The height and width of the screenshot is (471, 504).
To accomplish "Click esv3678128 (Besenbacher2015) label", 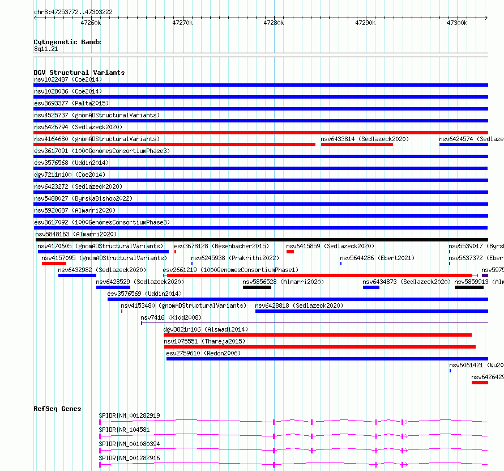I will tap(221, 246).
